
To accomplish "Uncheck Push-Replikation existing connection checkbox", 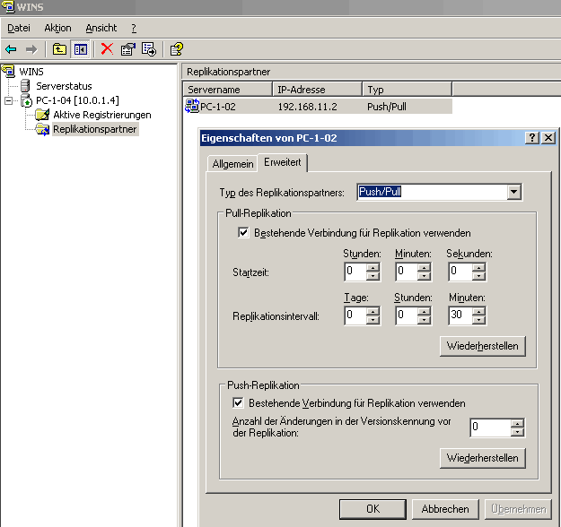I will 238,402.
